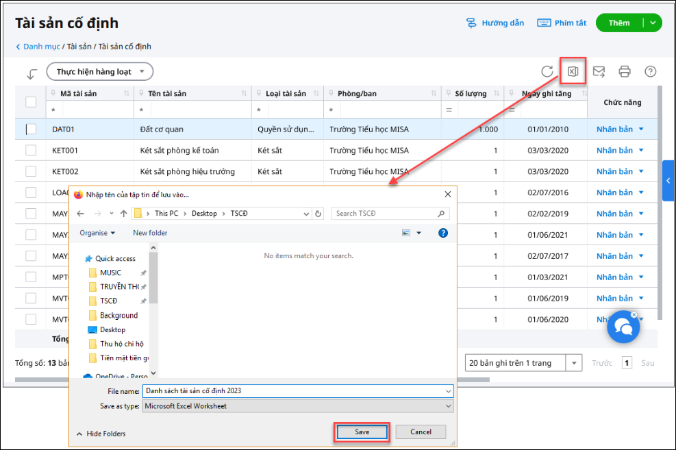The width and height of the screenshot is (676, 450).
Task: Click the send email envelope icon
Action: pos(599,71)
